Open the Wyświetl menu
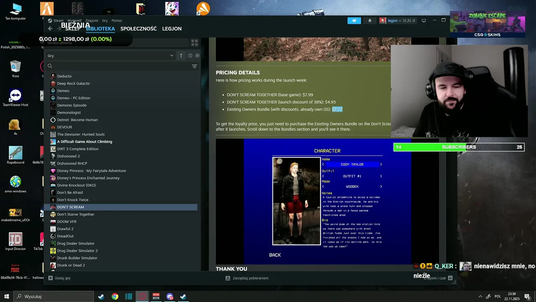536x302 pixels. pyautogui.click(x=75, y=21)
